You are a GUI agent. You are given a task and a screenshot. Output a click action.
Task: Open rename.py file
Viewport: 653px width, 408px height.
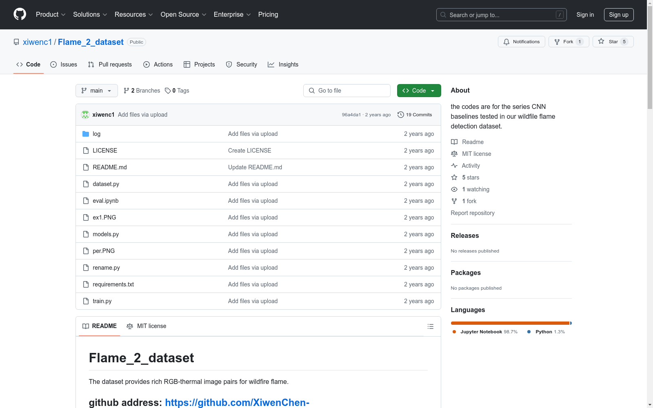tap(106, 268)
